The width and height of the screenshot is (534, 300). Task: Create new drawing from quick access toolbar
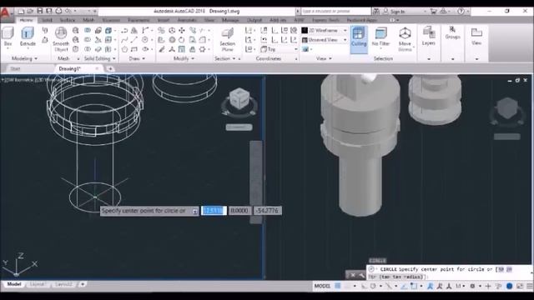pyautogui.click(x=21, y=11)
